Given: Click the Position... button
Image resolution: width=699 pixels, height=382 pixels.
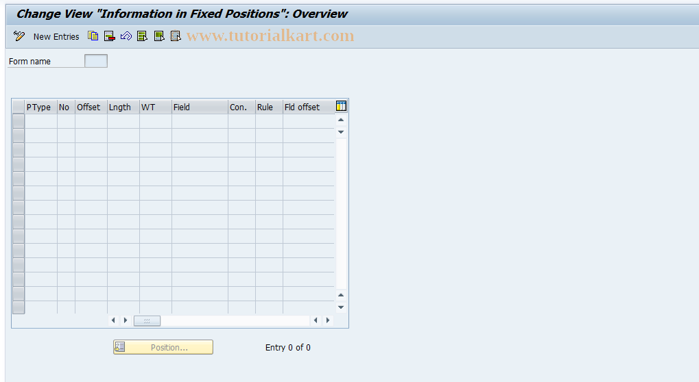Looking at the screenshot, I should coord(163,347).
